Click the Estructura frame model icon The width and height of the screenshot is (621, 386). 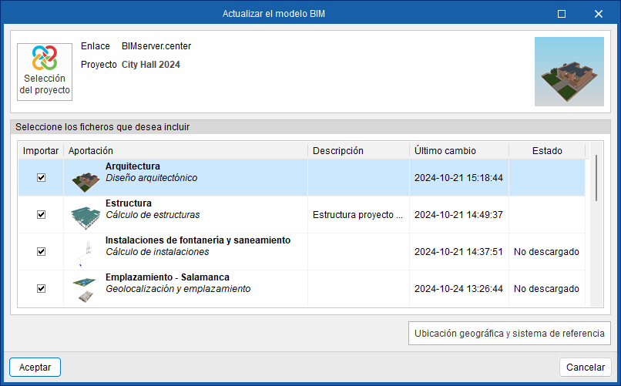click(86, 215)
